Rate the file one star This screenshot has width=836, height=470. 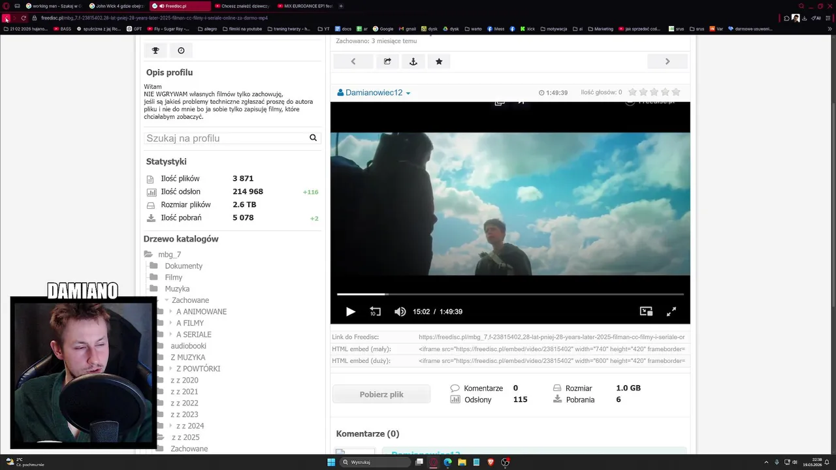pos(632,92)
